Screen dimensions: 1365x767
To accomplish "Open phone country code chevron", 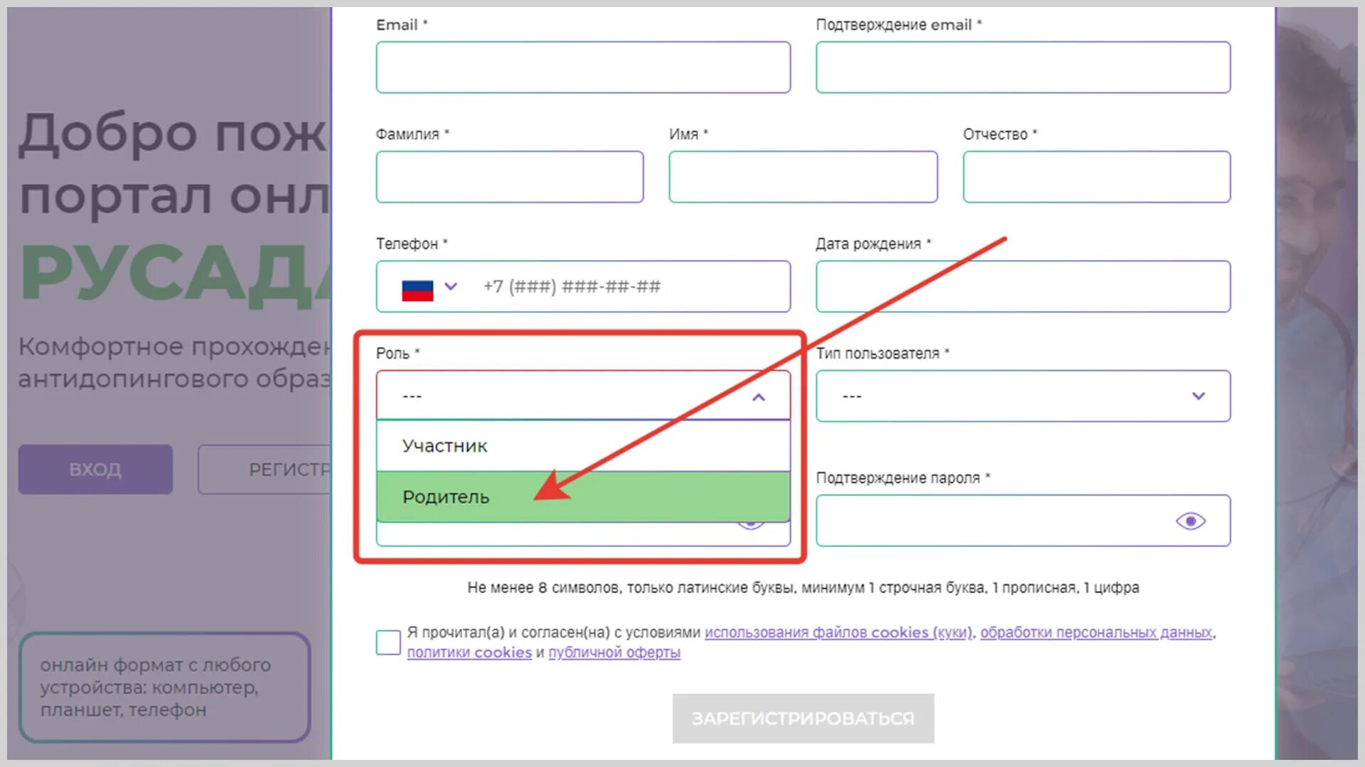I will click(451, 287).
